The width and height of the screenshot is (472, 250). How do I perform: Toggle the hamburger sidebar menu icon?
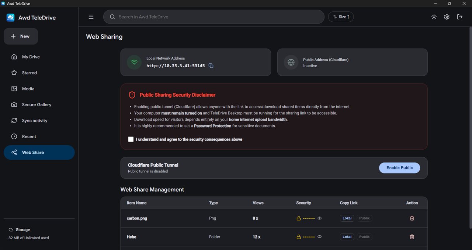(x=91, y=17)
